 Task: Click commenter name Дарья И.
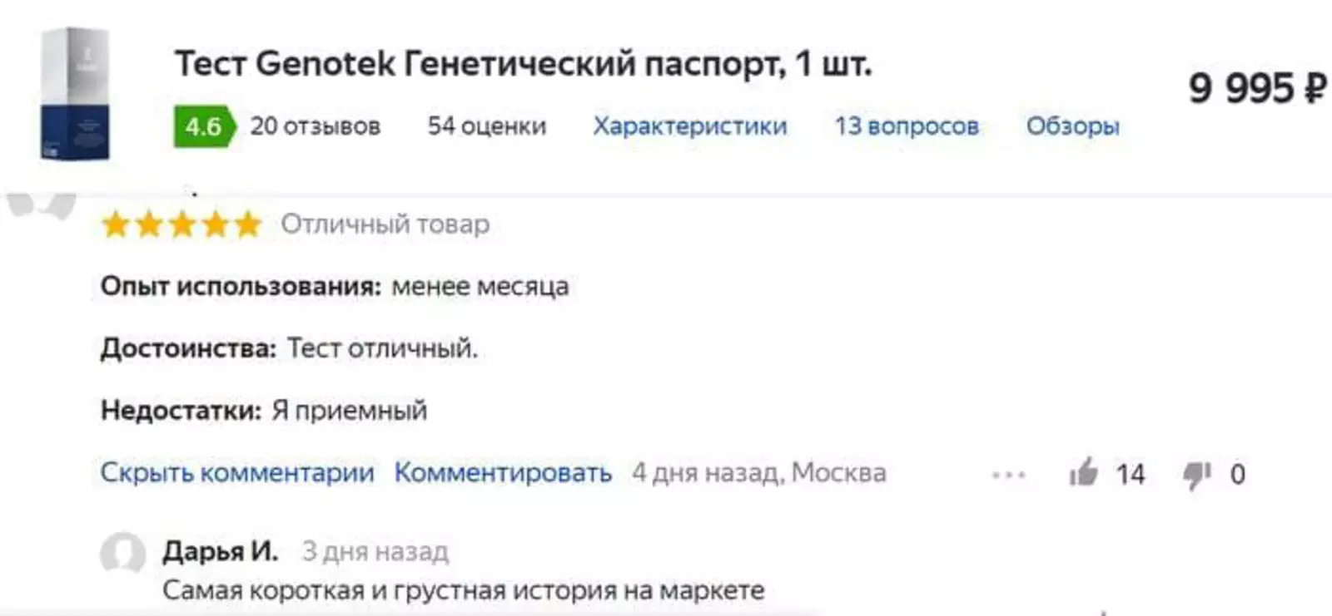coord(220,551)
